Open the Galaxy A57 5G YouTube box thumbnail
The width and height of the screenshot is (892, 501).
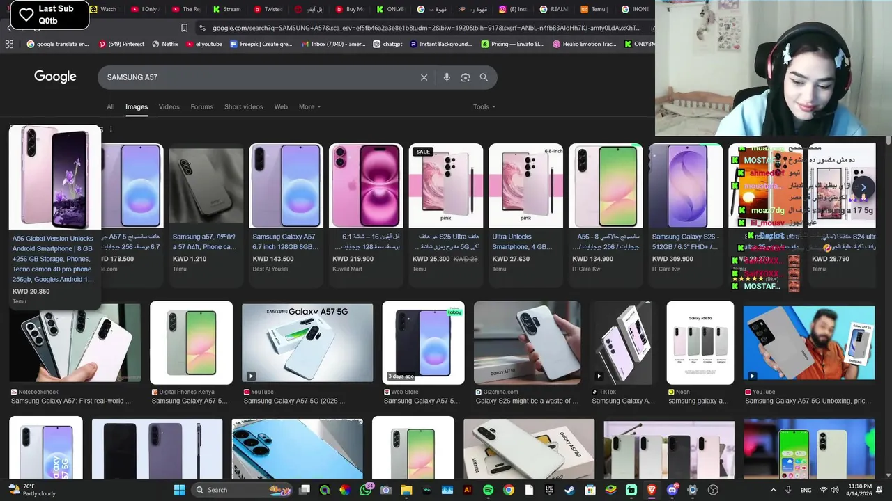click(307, 342)
